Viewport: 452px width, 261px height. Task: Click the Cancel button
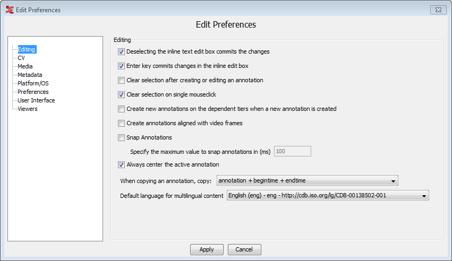click(x=244, y=249)
